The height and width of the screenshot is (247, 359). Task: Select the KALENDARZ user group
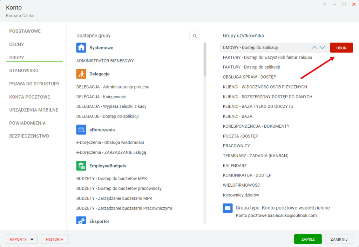tap(235, 166)
